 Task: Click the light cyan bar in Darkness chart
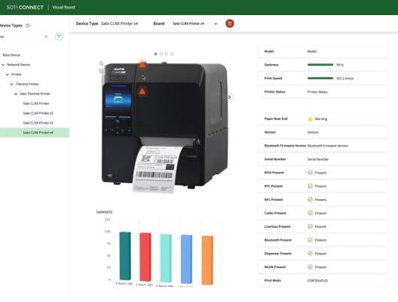166,257
